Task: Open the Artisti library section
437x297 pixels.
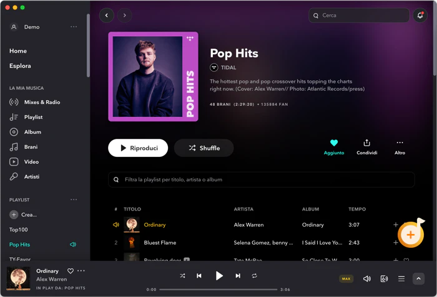Action: pos(24,177)
